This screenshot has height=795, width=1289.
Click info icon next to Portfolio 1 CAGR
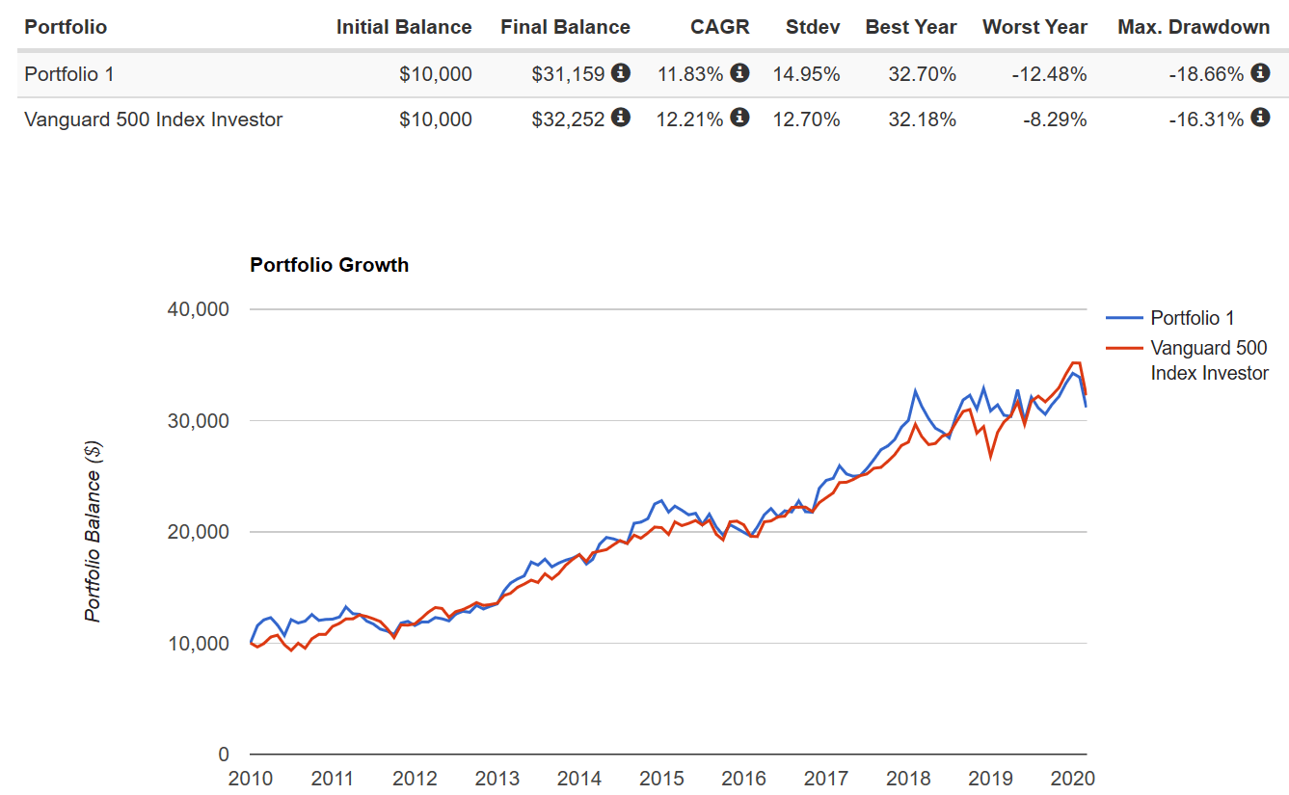(739, 72)
